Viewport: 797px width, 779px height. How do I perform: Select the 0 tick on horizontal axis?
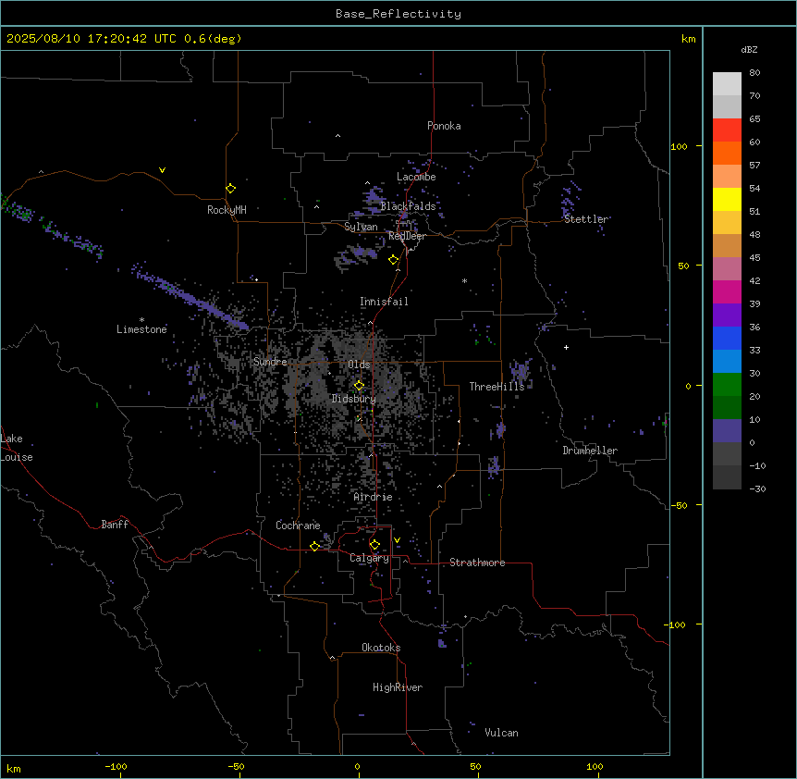(357, 766)
